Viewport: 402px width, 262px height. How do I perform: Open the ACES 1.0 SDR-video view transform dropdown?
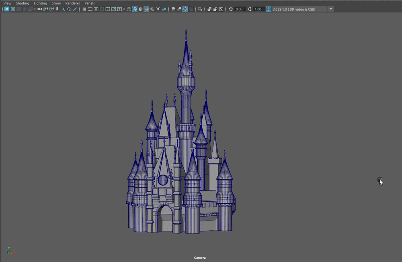[330, 9]
